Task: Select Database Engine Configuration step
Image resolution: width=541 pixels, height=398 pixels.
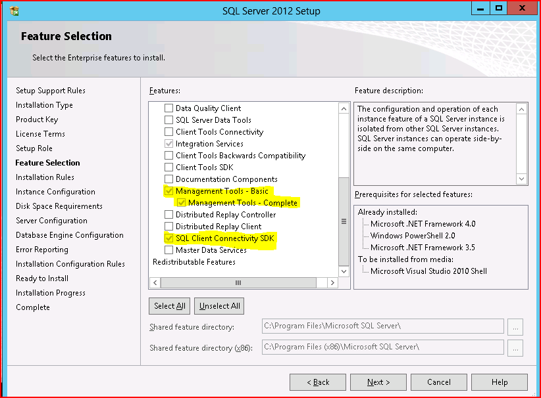Action: pos(70,235)
